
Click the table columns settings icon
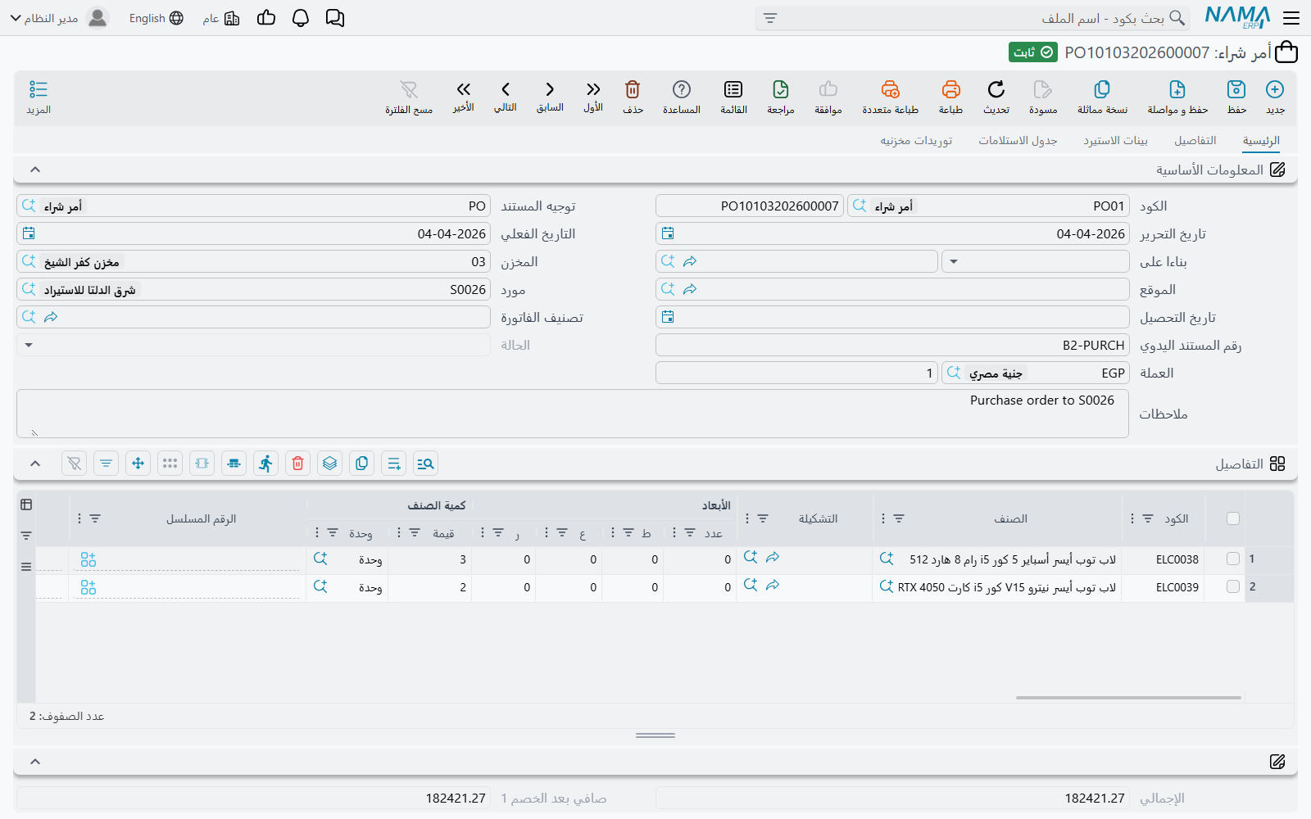coord(26,505)
